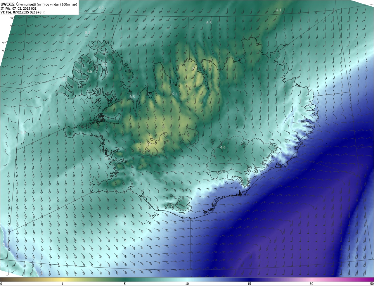Viewport: 374px width, 286px height.
Task: Click the 10 tick label on the color scale
Action: coord(187,284)
